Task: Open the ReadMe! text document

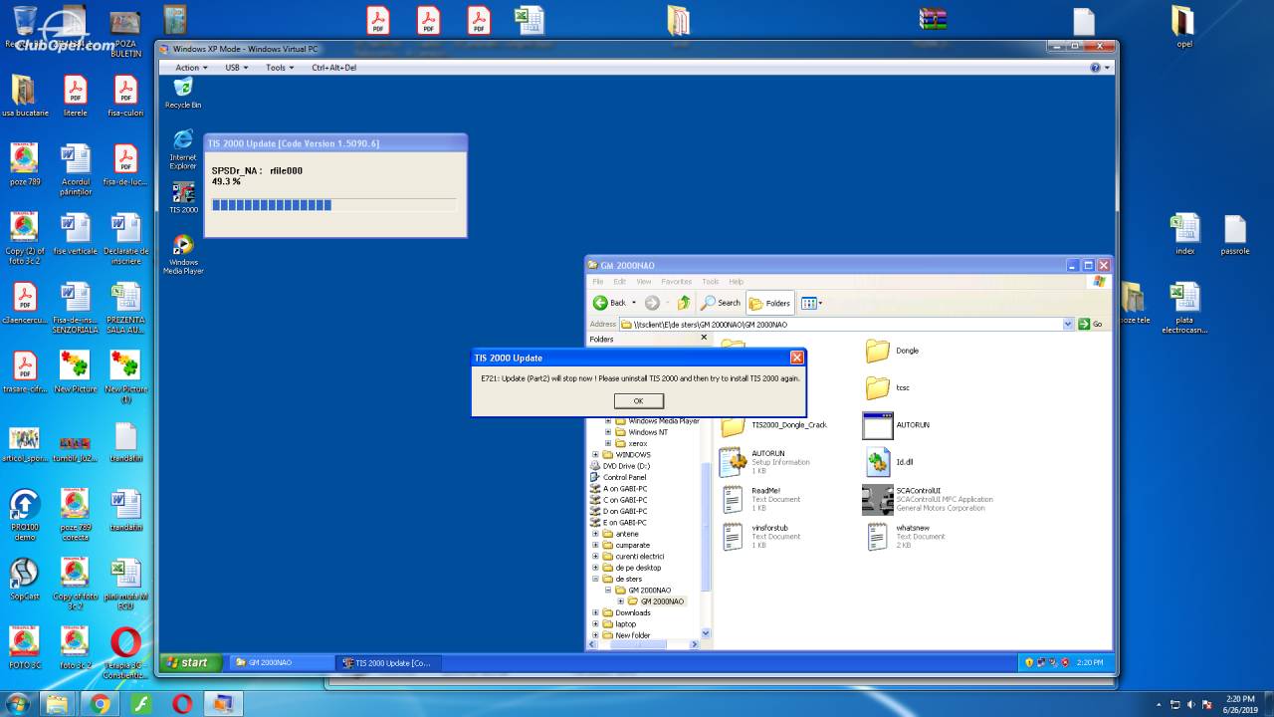Action: [758, 499]
